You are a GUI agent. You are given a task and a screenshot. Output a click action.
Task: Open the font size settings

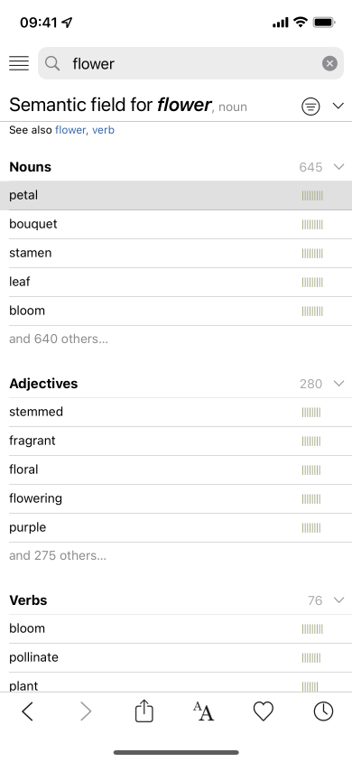click(203, 712)
